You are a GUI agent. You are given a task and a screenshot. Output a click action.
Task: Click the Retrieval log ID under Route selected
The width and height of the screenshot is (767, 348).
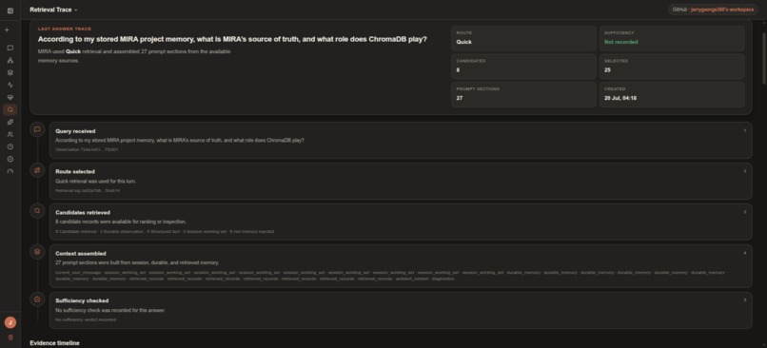point(88,190)
